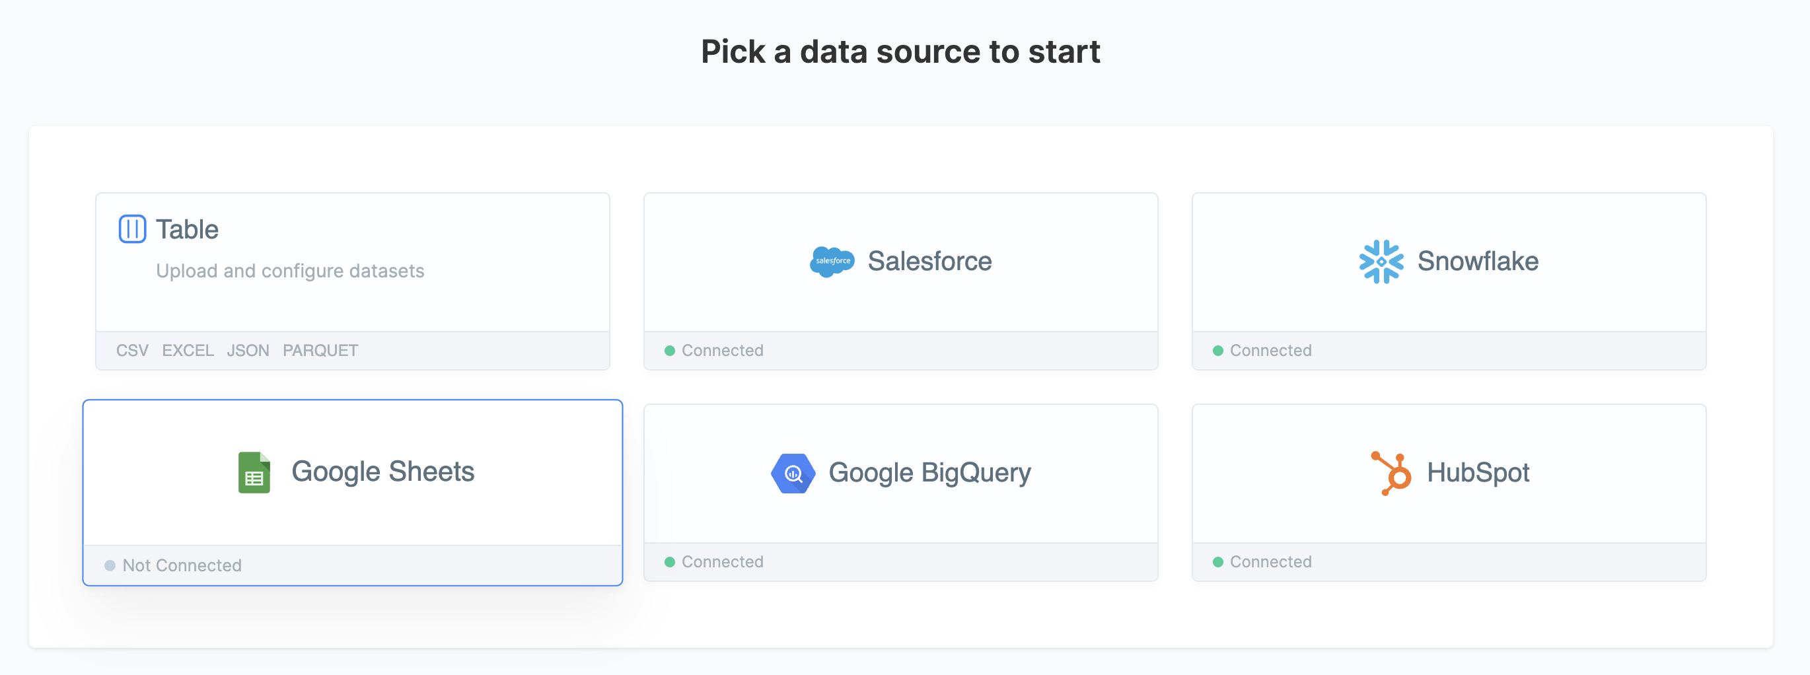This screenshot has width=1810, height=675.
Task: Click the orange HubSpot logo
Action: click(x=1391, y=473)
